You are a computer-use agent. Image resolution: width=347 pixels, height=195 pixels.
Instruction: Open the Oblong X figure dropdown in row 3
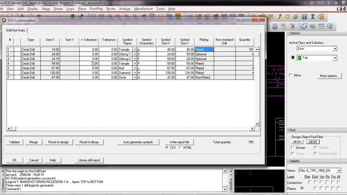(135, 59)
